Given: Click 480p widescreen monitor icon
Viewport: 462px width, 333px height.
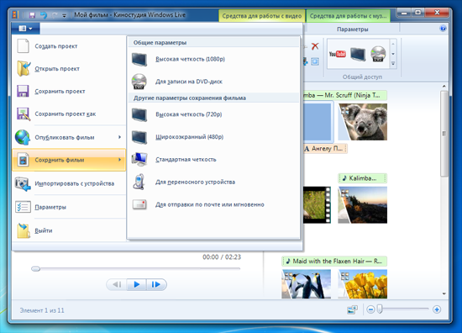Looking at the screenshot, I should (139, 137).
